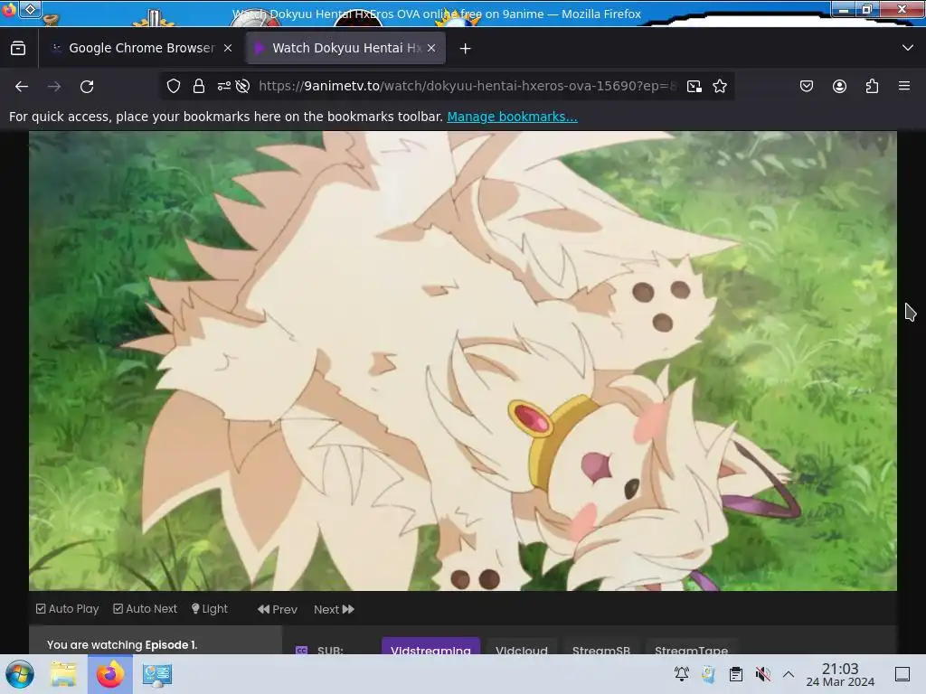Open the notifications bell in tray
The height and width of the screenshot is (694, 926).
(x=682, y=674)
